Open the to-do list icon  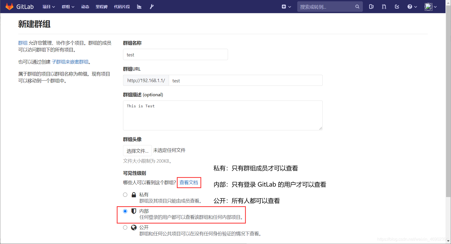point(397,7)
